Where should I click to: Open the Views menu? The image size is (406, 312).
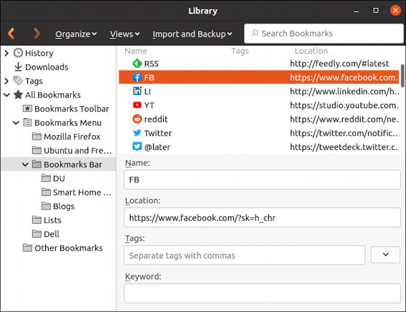[125, 34]
